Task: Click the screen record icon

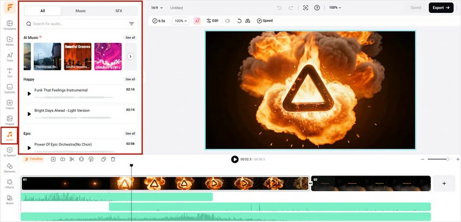Action: (x=305, y=8)
